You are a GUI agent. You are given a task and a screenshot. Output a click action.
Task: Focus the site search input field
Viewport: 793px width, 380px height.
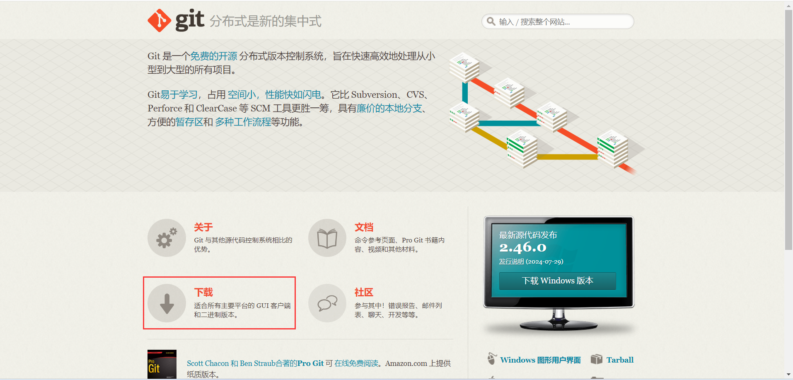click(x=558, y=22)
